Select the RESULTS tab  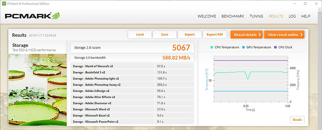pyautogui.click(x=276, y=16)
